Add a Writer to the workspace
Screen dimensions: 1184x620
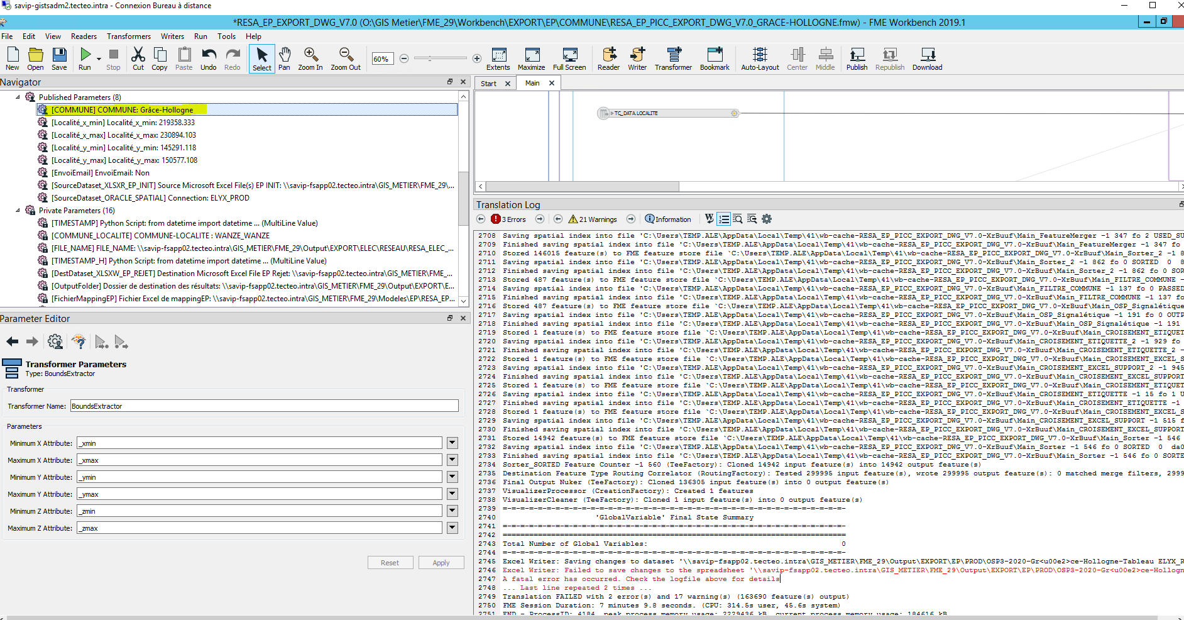tap(637, 58)
